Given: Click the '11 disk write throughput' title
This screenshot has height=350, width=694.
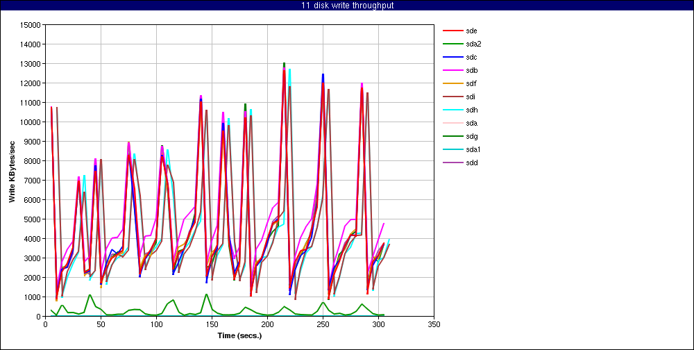Looking at the screenshot, I should [x=346, y=6].
